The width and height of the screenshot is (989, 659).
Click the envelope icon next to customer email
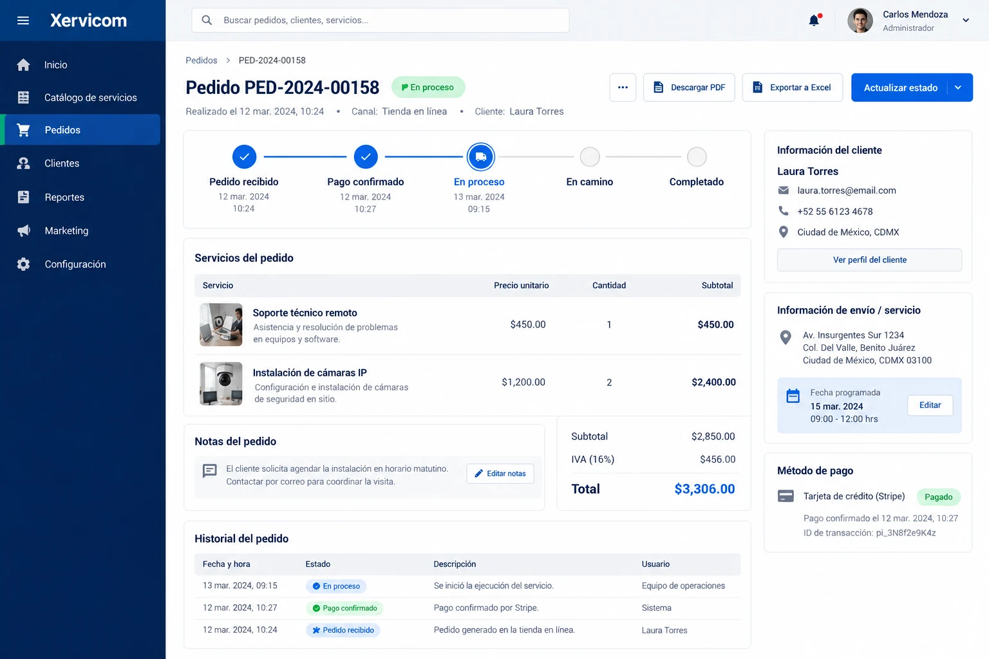coord(784,190)
